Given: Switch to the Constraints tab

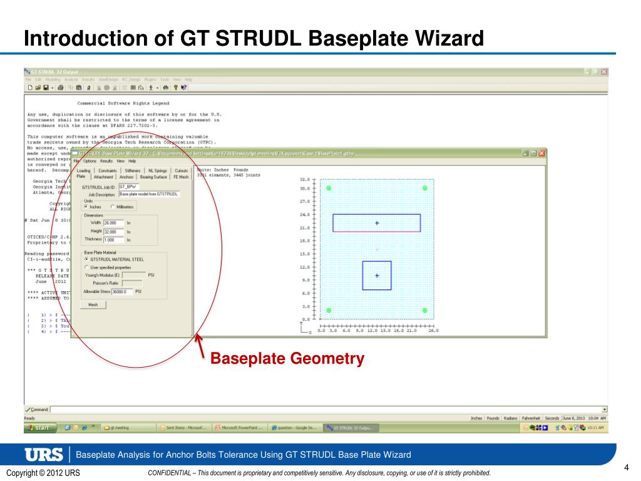Looking at the screenshot, I should 108,170.
